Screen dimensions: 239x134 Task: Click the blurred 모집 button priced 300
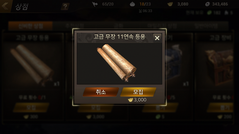click(31, 107)
